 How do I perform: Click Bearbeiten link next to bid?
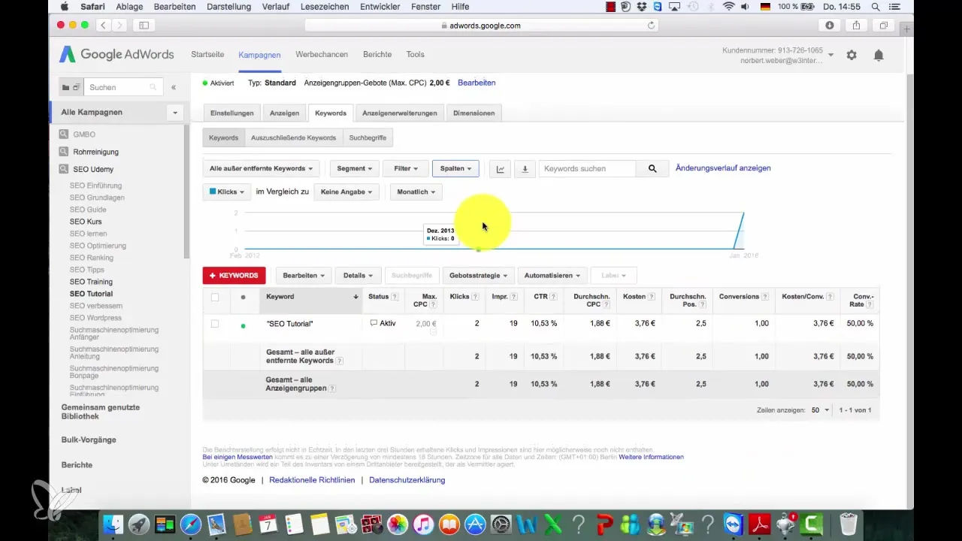click(x=476, y=83)
